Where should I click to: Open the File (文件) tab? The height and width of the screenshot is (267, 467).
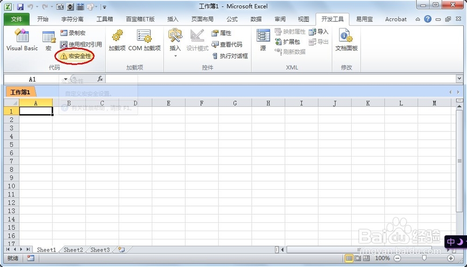point(16,19)
